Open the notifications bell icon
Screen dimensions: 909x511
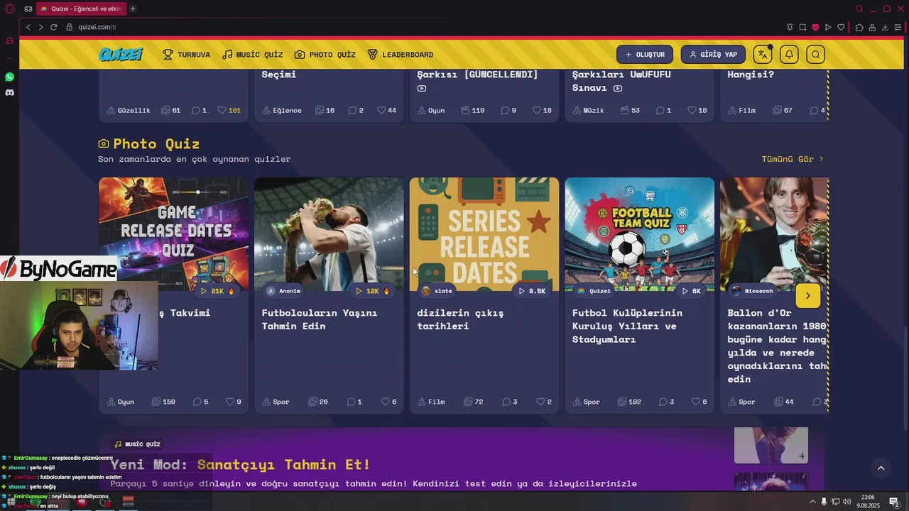789,55
